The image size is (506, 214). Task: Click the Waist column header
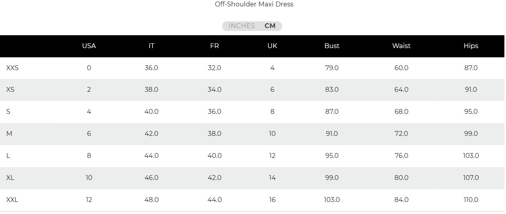click(401, 46)
